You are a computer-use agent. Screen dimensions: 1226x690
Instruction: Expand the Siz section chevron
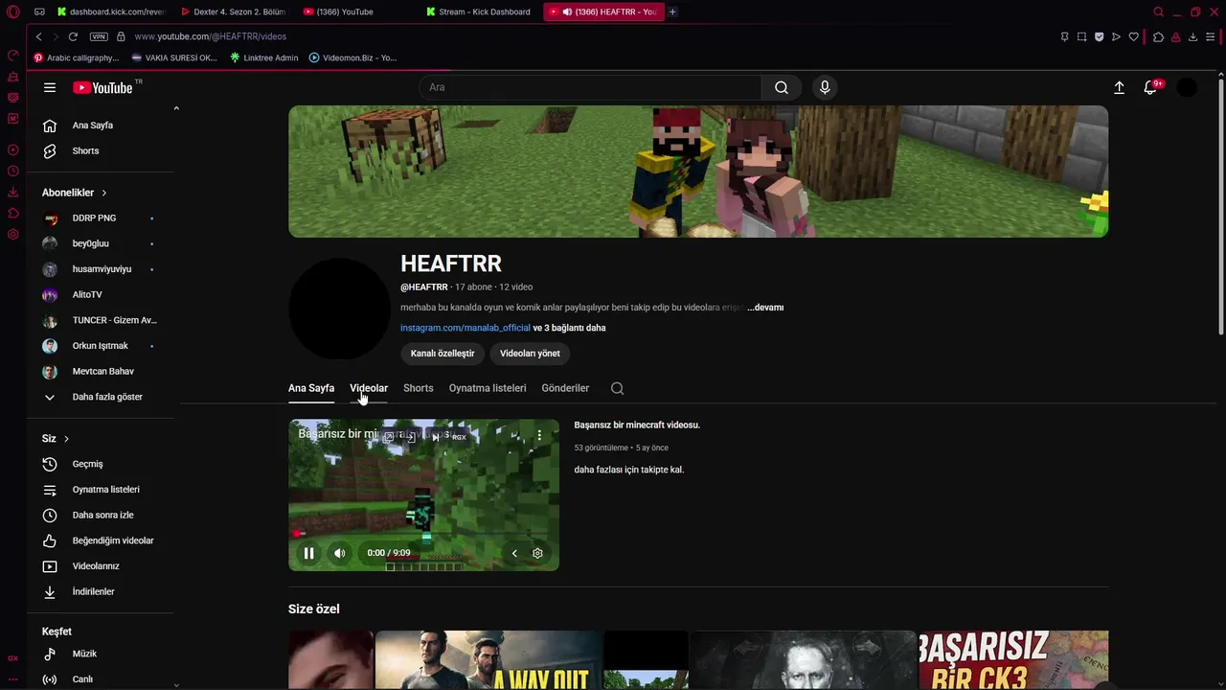66,439
